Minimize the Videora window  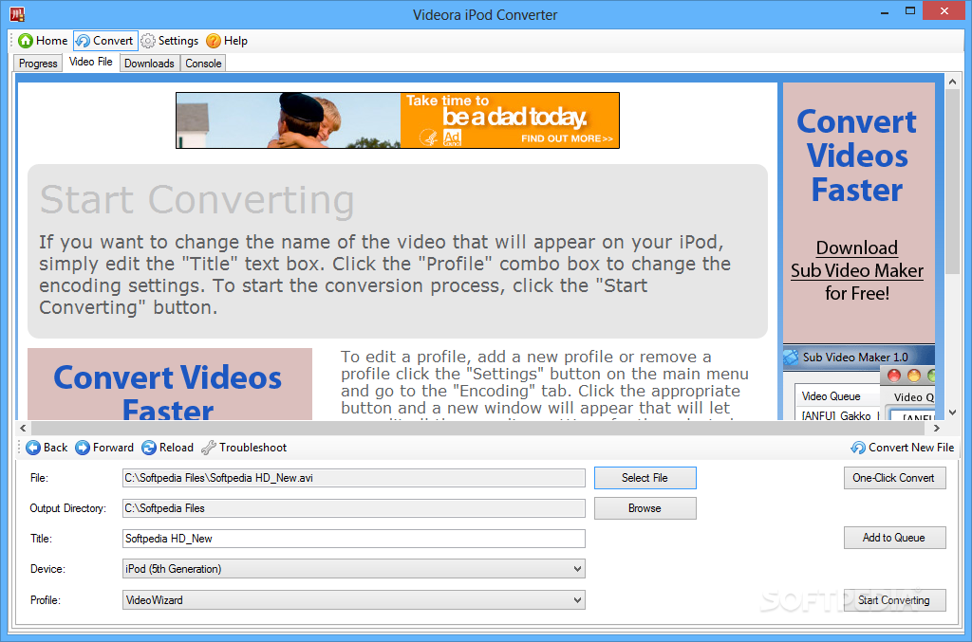[x=885, y=11]
